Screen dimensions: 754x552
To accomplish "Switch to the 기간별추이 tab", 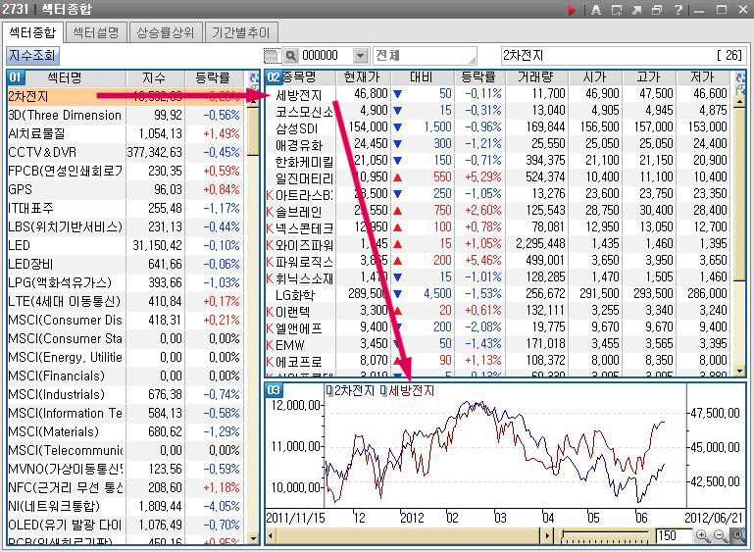I will coord(241,32).
